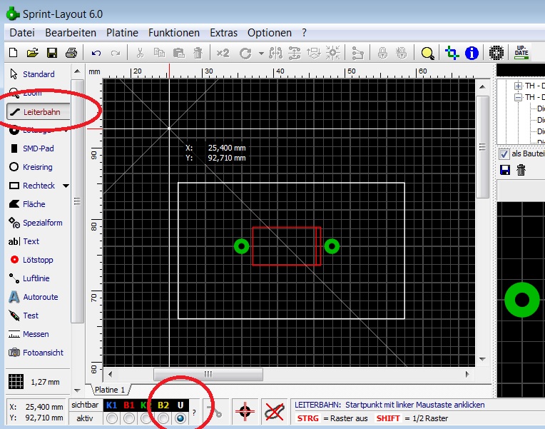Collapse the TH tree node with minus
The width and height of the screenshot is (545, 429).
coord(518,97)
